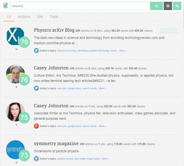Switch to the Topic tab
Screen dimensions: 184x166
[54, 17]
